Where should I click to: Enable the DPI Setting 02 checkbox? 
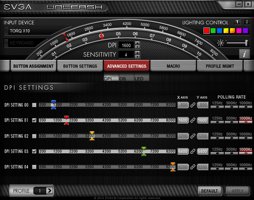tap(34, 136)
